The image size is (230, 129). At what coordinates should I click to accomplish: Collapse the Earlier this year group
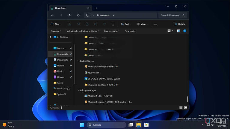(78, 61)
